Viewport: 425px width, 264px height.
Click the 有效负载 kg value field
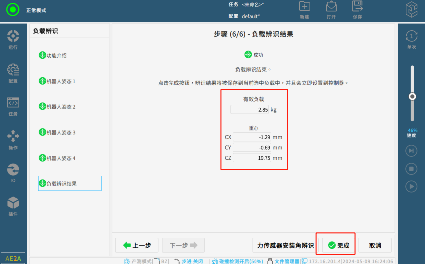(251, 109)
